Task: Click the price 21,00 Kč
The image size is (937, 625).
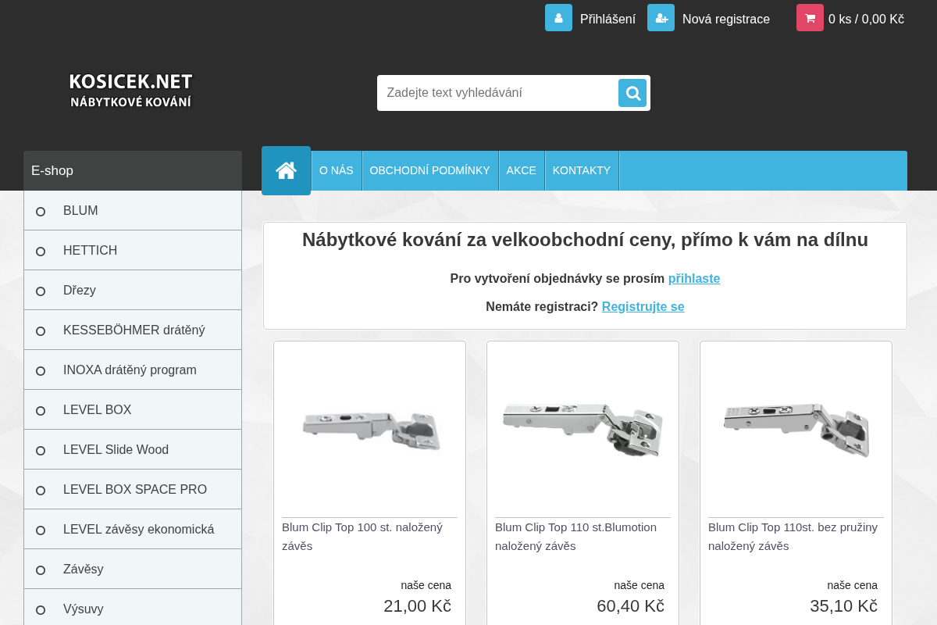Action: tap(417, 606)
